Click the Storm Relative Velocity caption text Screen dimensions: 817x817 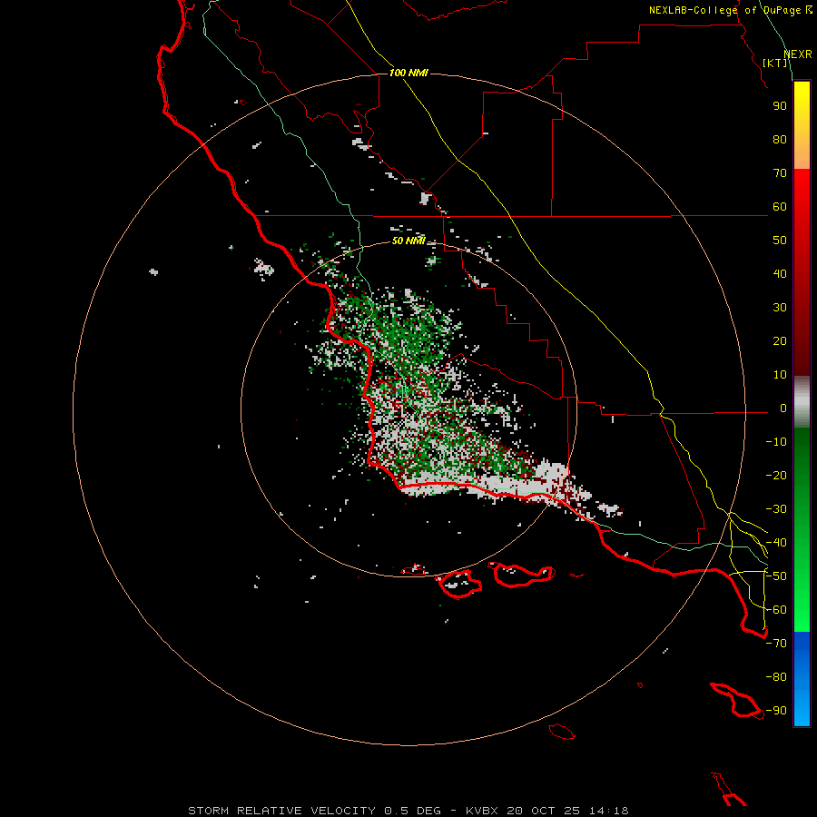[x=408, y=811]
